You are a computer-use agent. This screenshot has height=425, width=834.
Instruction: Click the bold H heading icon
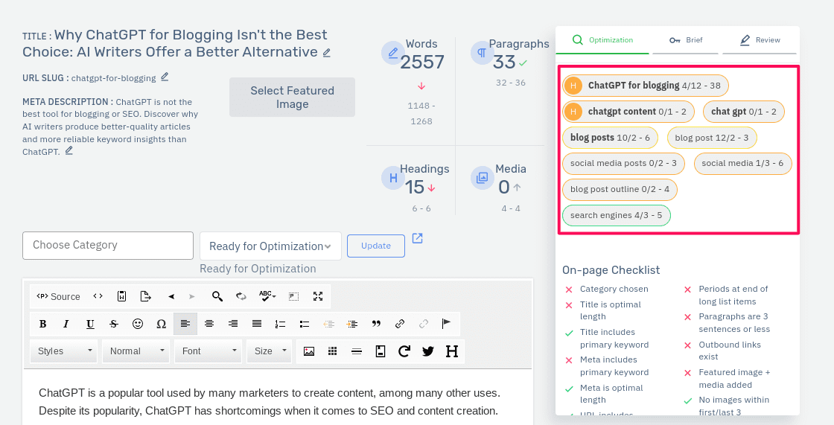pyautogui.click(x=451, y=351)
